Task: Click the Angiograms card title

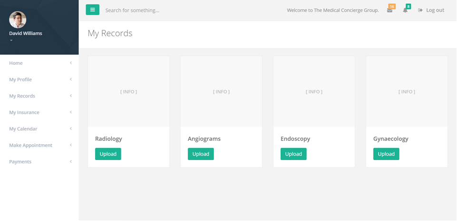Action: (x=204, y=139)
